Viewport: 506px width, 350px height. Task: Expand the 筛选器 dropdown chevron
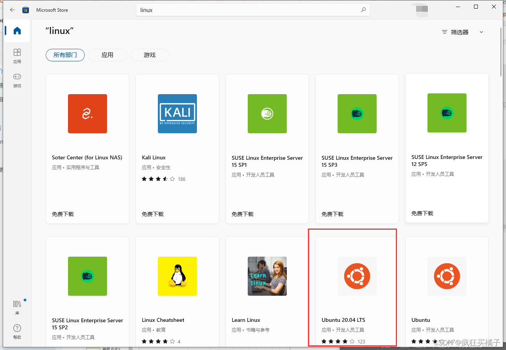481,32
